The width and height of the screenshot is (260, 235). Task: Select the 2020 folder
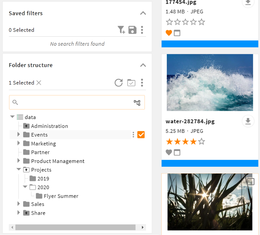pyautogui.click(x=43, y=187)
